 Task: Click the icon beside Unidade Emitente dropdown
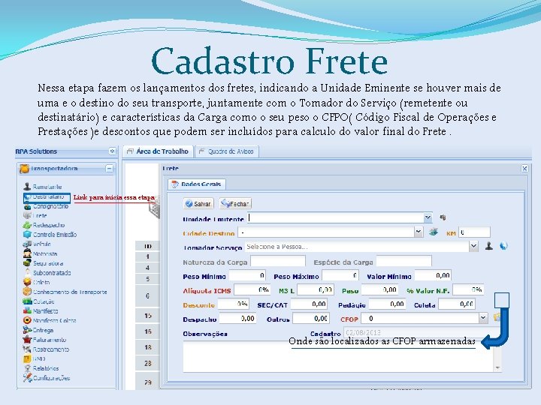pyautogui.click(x=443, y=217)
